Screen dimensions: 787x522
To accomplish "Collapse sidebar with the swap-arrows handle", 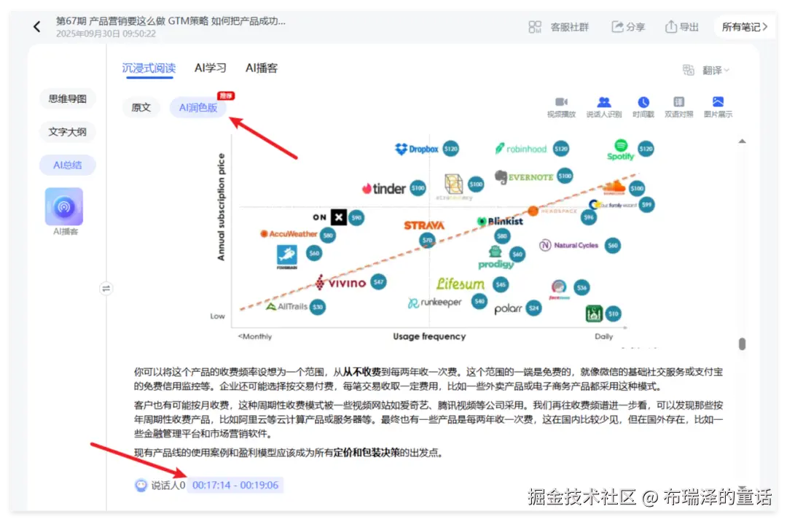I will pos(106,289).
